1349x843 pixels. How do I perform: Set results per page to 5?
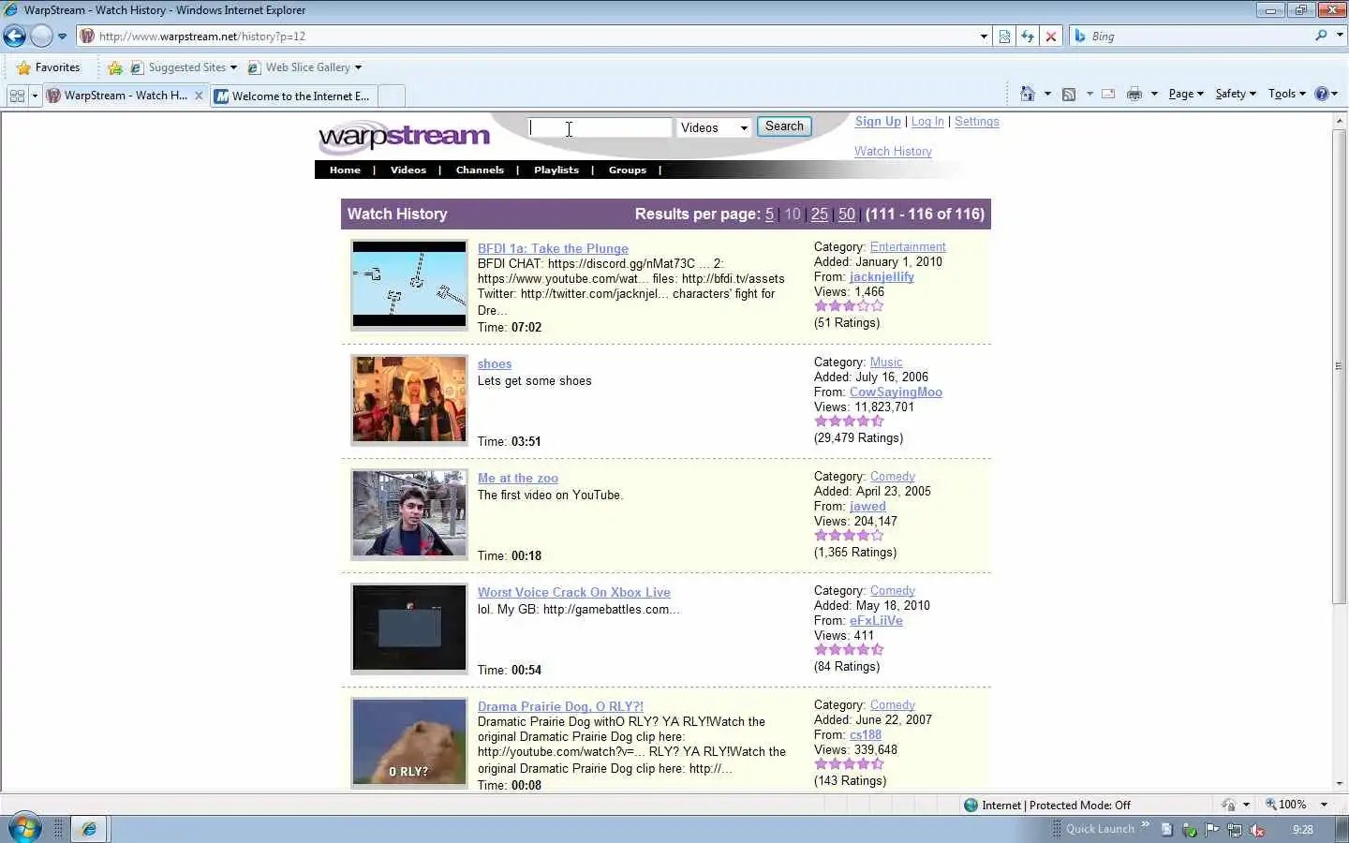[769, 214]
